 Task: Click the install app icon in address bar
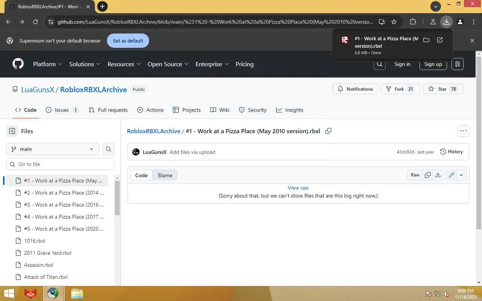pos(381,22)
